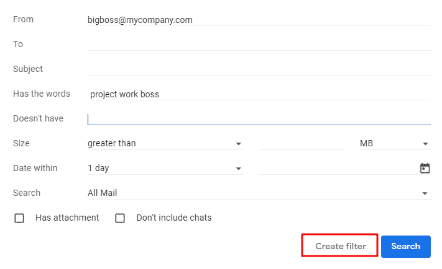
Task: Click the blue Search button
Action: [x=406, y=246]
